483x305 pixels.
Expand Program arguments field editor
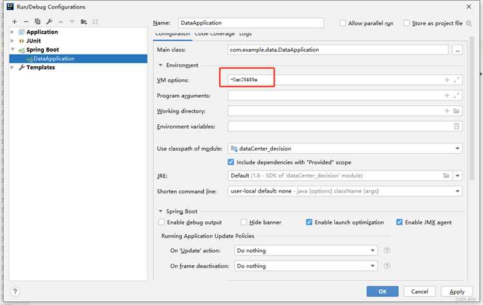[x=457, y=95]
